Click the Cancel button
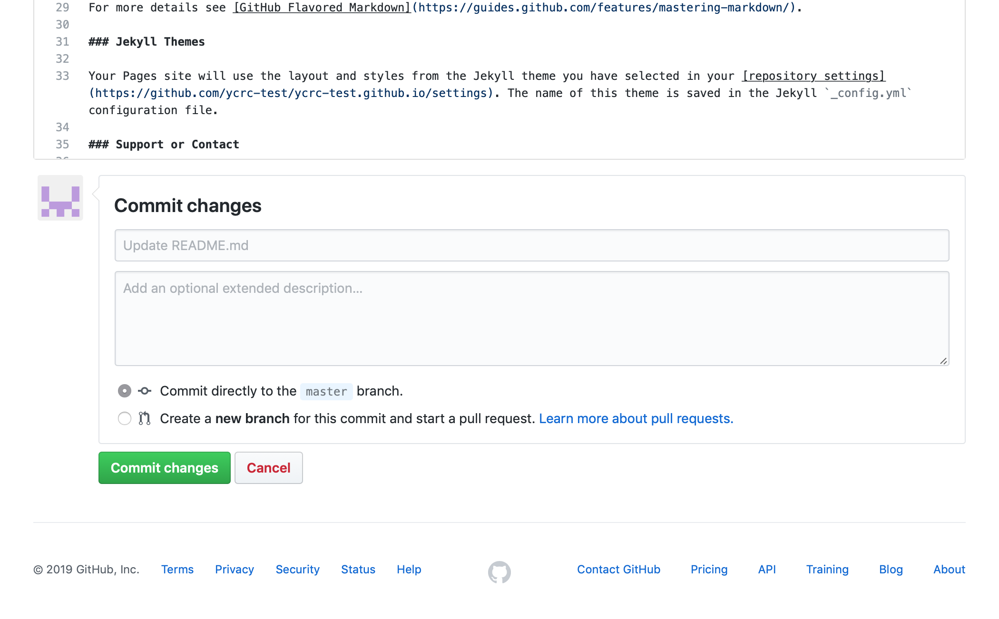Screen dimensions: 999x619 tap(268, 468)
